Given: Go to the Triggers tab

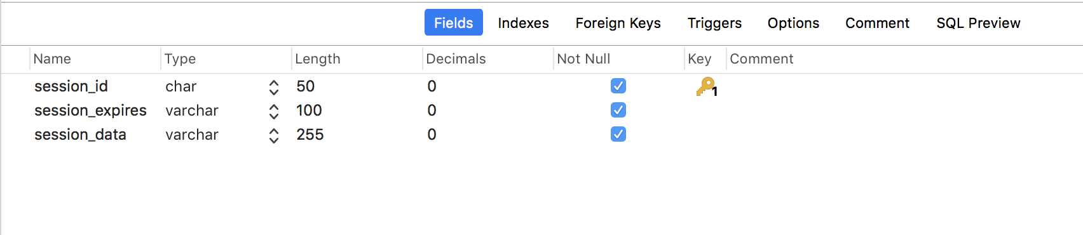Looking at the screenshot, I should pyautogui.click(x=714, y=23).
